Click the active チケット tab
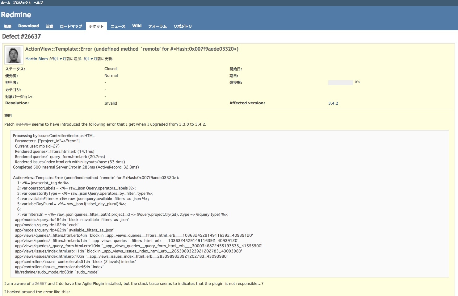The width and height of the screenshot is (458, 296). pos(96,26)
